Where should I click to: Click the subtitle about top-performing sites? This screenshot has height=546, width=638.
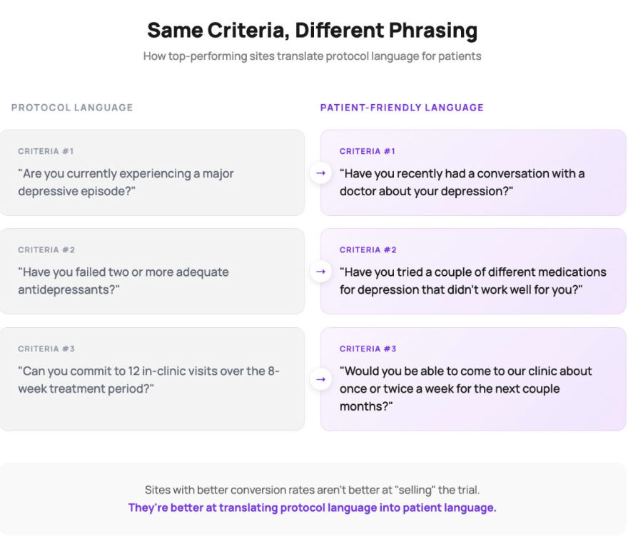point(312,56)
